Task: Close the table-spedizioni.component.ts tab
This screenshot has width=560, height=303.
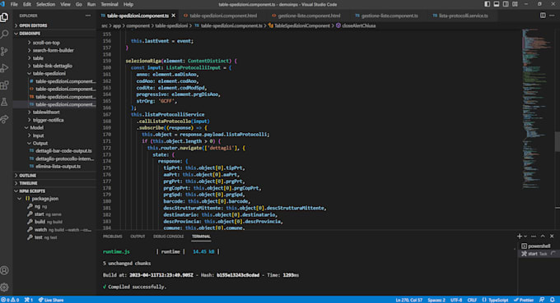Action: pos(174,16)
